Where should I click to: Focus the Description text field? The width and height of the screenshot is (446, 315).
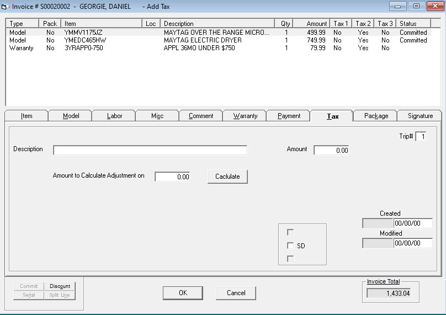pos(150,150)
